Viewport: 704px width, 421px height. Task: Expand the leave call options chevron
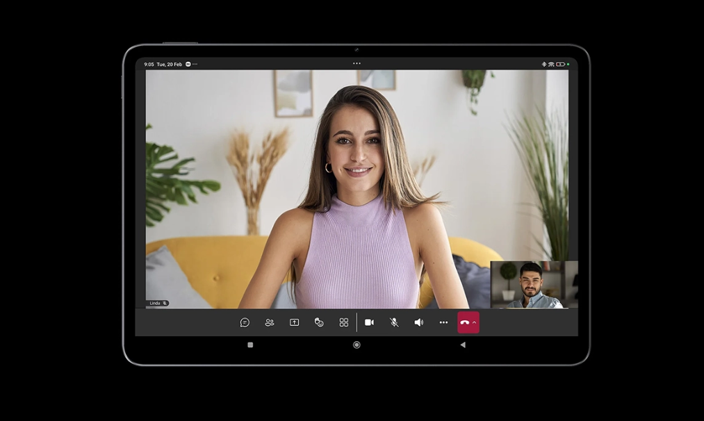475,322
